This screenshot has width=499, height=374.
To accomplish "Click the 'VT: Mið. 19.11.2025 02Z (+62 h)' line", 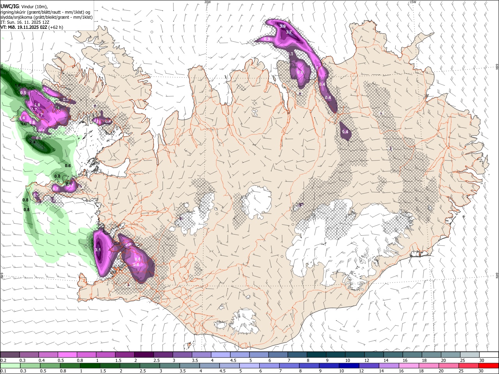I will 32,27.
